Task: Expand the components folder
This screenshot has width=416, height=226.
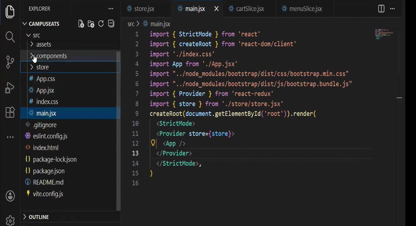Action: (x=70, y=56)
